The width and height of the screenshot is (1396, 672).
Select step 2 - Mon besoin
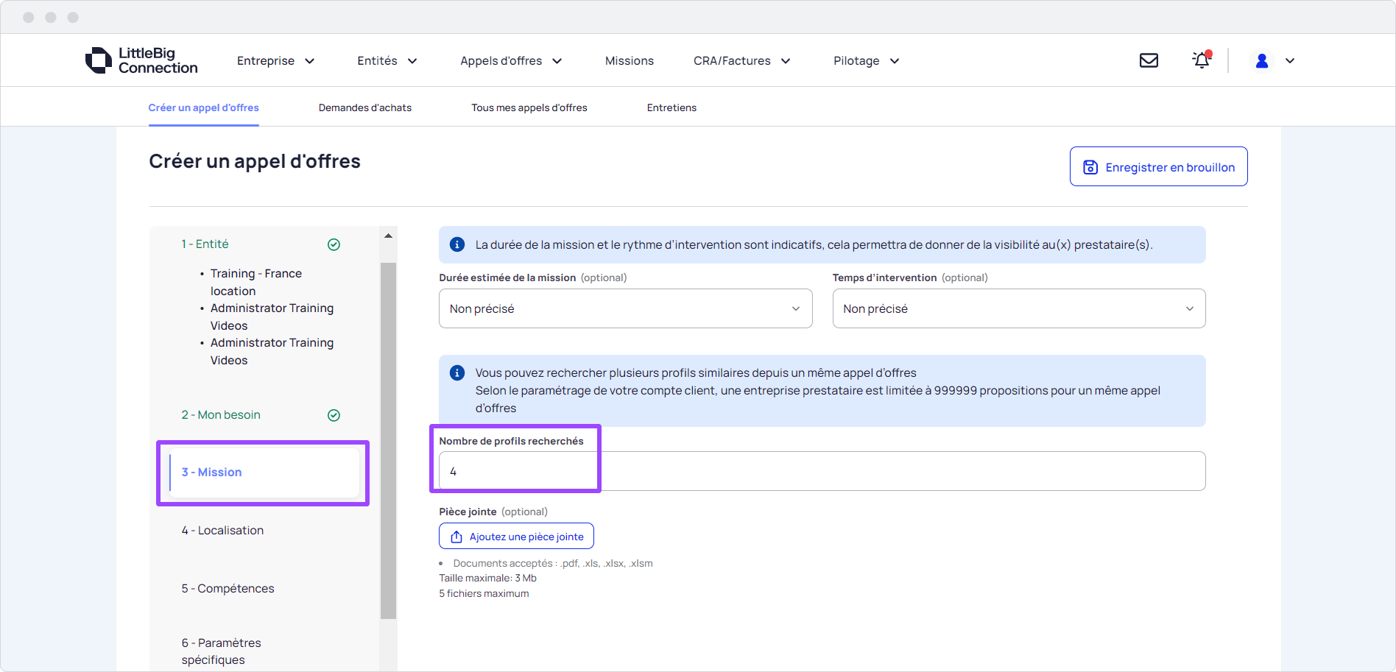click(221, 414)
